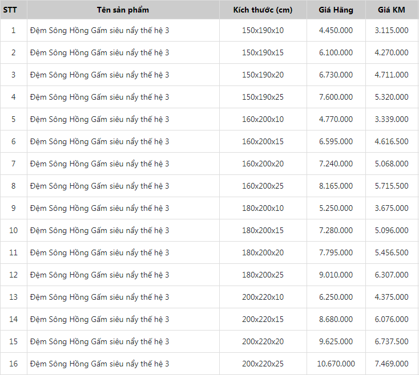Click the Giá Hãng column header
419x375 pixels.
(336, 10)
